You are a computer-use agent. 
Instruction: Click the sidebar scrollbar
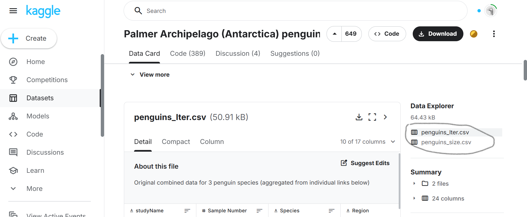[x=102, y=95]
